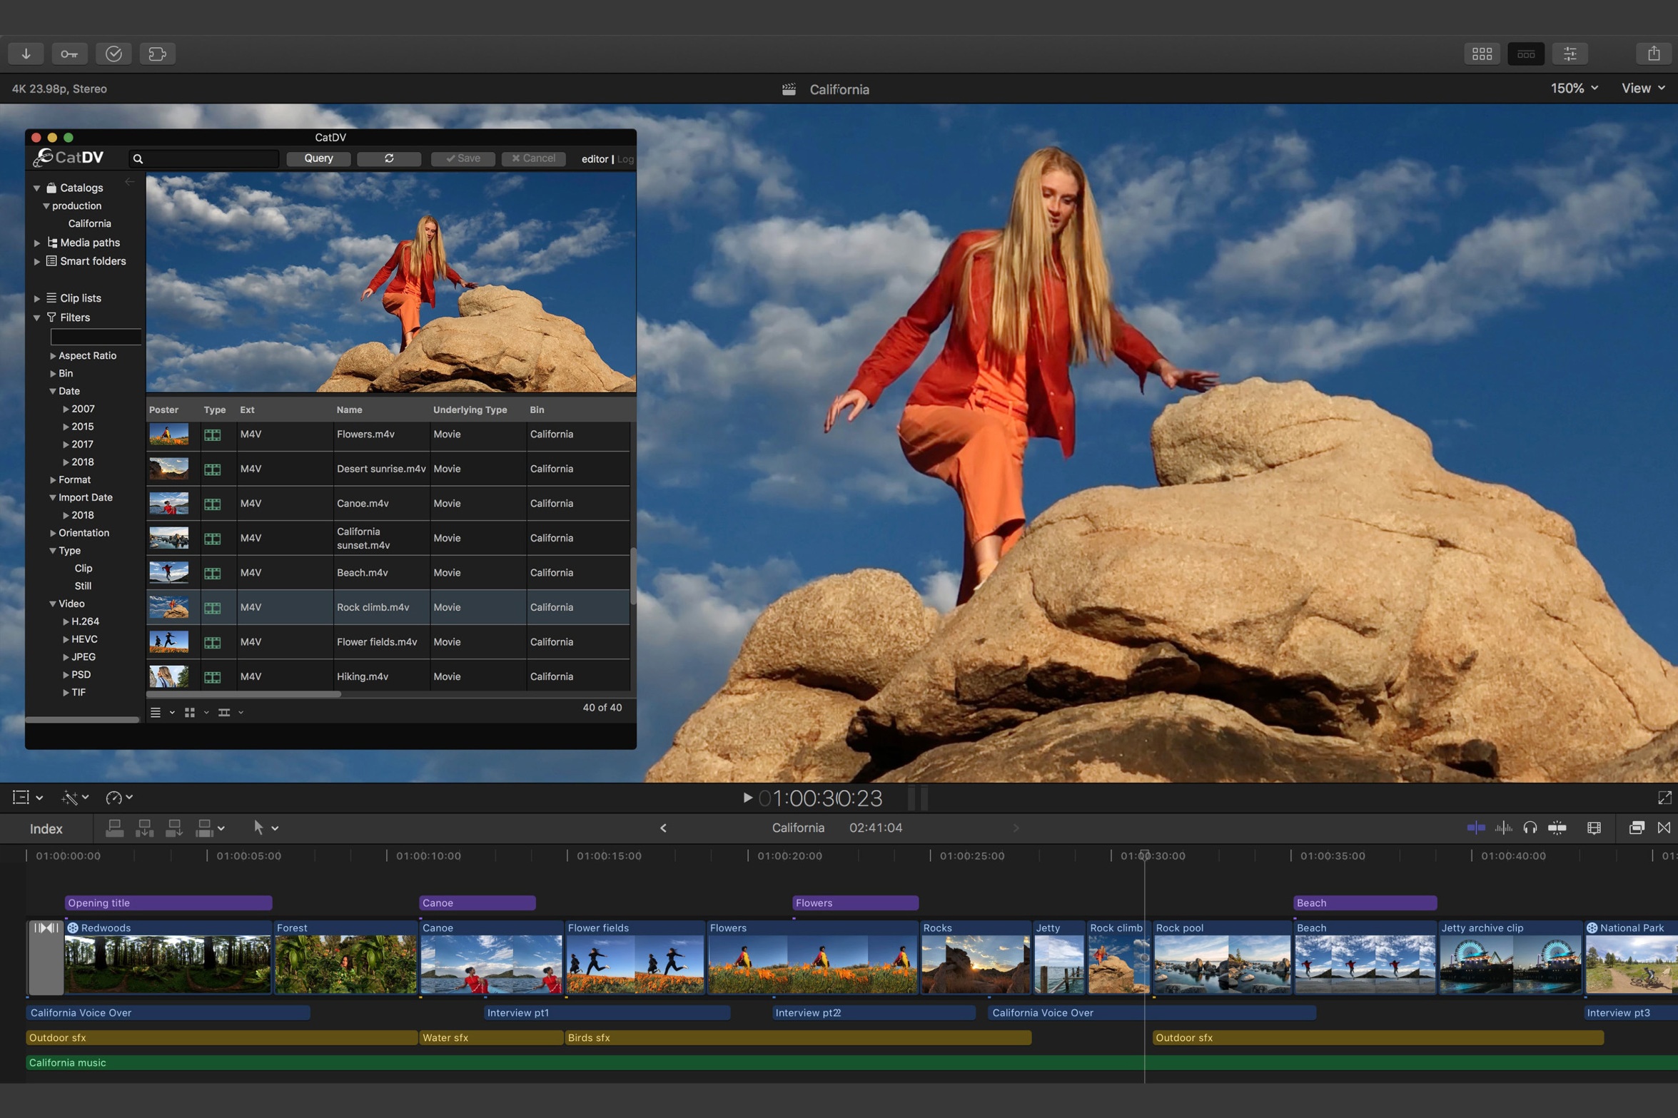Open the 150% zoom dropdown
Image resolution: width=1678 pixels, height=1118 pixels.
1574,88
